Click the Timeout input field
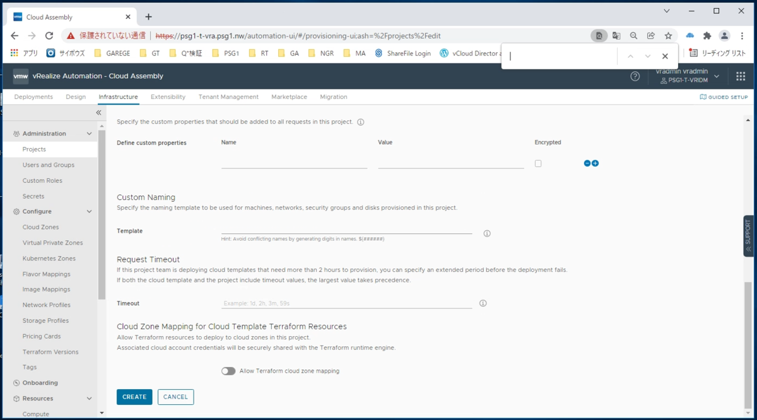The image size is (757, 420). point(346,303)
